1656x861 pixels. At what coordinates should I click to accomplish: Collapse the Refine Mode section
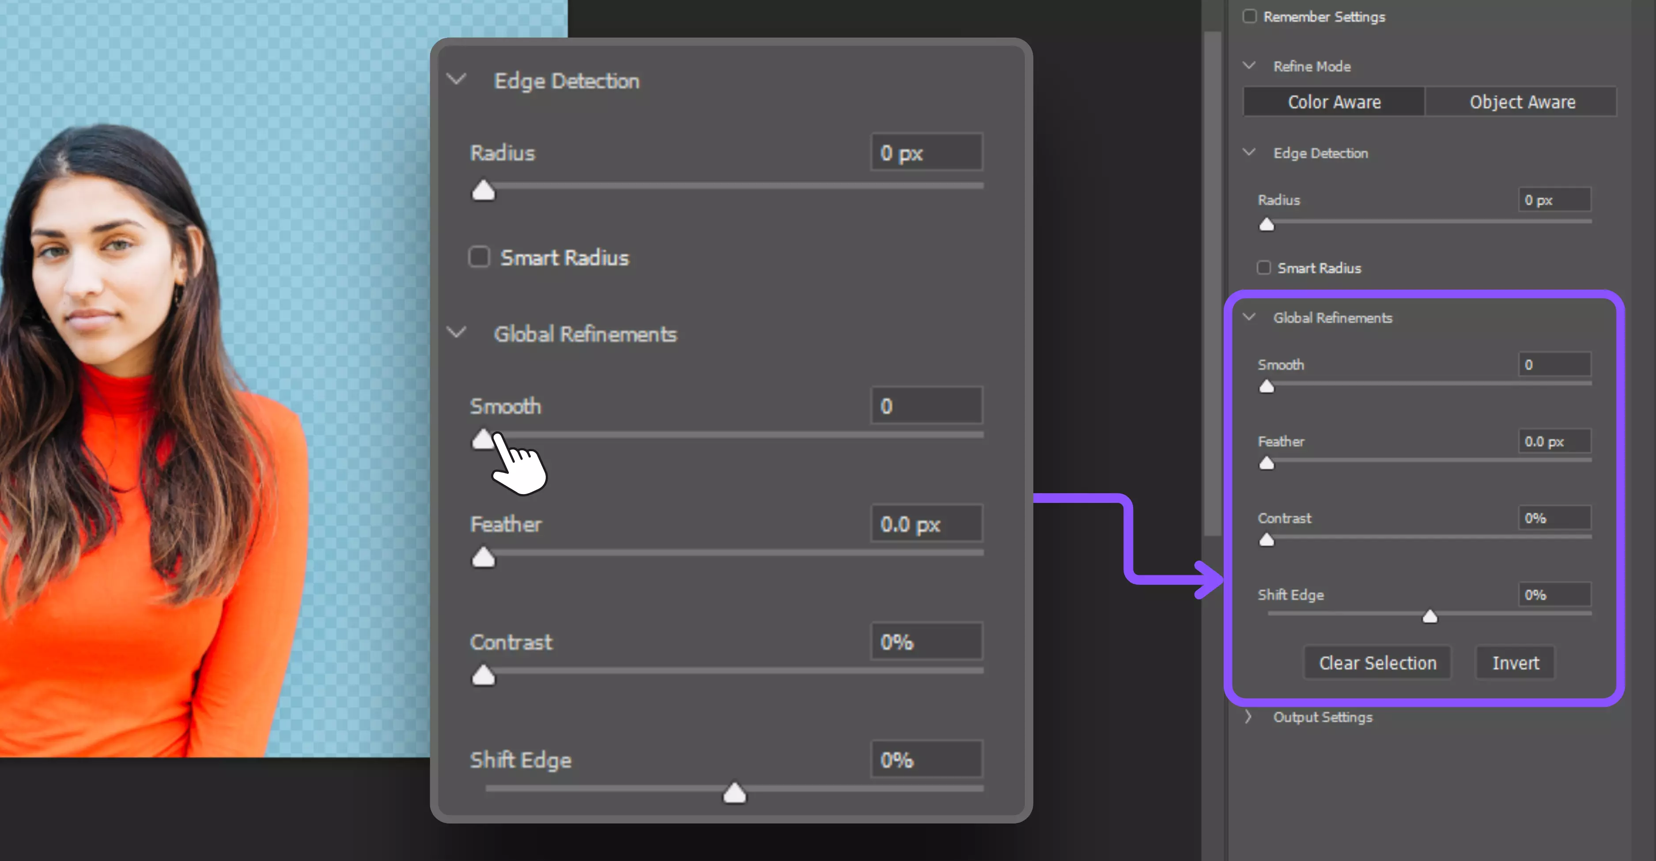click(x=1249, y=65)
